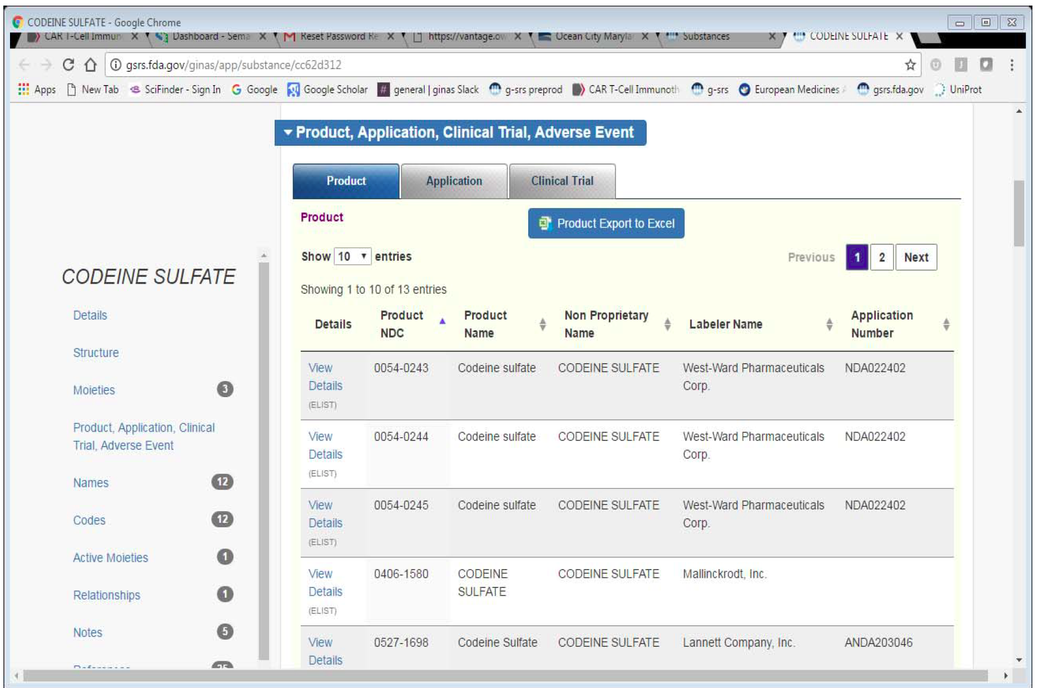Sort table by Labeler Name arrows
Viewport: 1038px width, 688px height.
(x=829, y=324)
